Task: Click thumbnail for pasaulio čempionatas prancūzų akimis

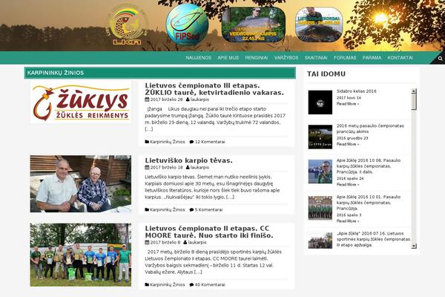Action: pos(320,137)
